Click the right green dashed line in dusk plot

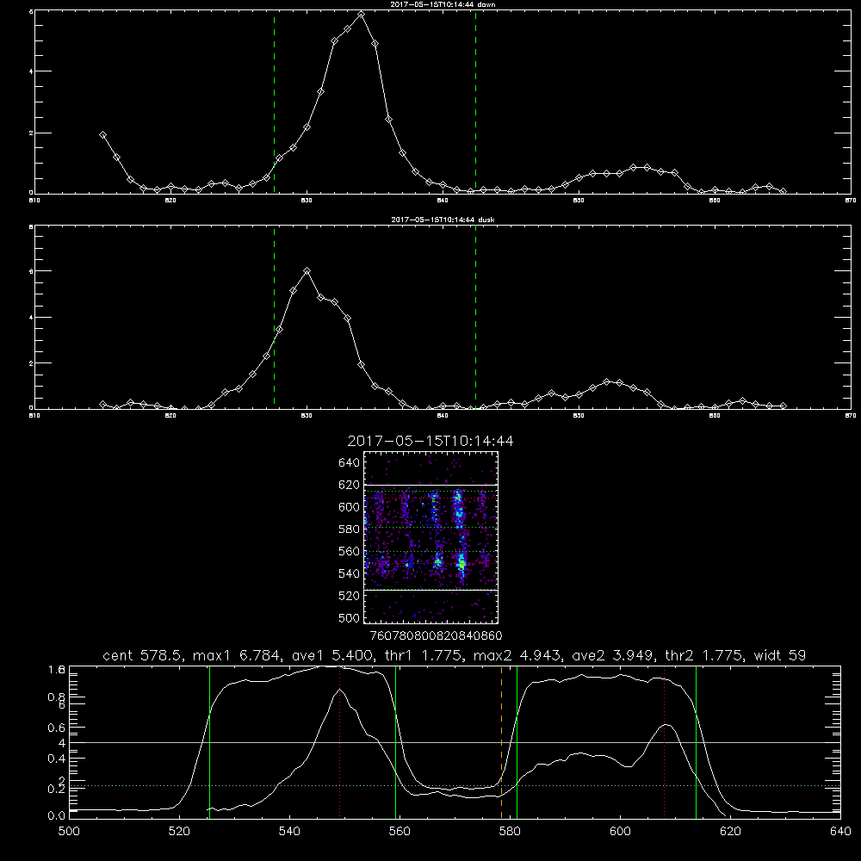tap(475, 317)
